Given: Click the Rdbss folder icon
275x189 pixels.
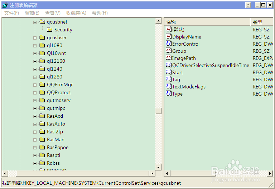Looking at the screenshot, I should (42, 163).
